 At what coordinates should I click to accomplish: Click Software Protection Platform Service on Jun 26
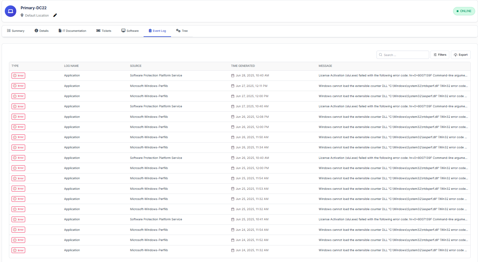point(156,158)
